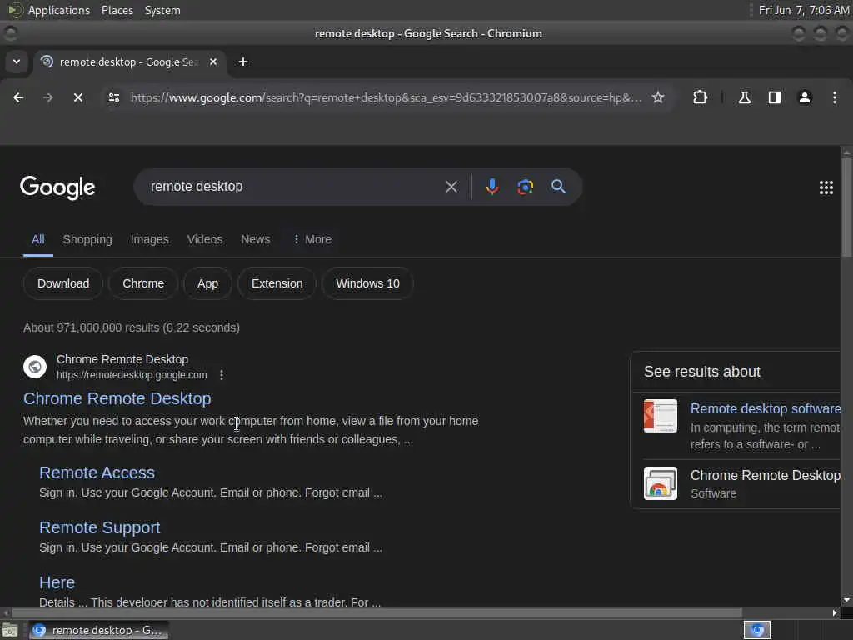Expand the More search filters
The width and height of the screenshot is (853, 640).
(312, 239)
